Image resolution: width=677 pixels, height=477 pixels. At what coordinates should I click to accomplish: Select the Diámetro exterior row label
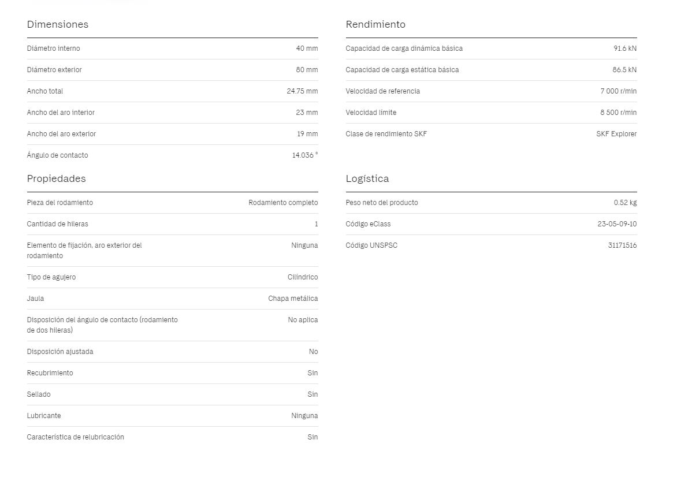point(54,70)
